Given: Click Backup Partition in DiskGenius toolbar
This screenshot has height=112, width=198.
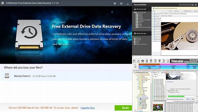Looking at the screenshot, I should [164, 61].
